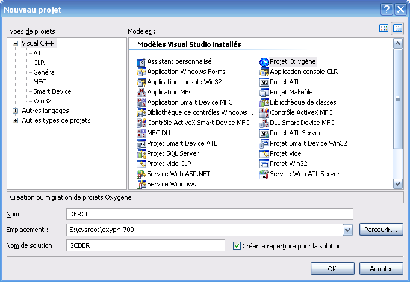Collapse the Visual C++ tree node
The image size is (410, 282).
click(x=16, y=44)
